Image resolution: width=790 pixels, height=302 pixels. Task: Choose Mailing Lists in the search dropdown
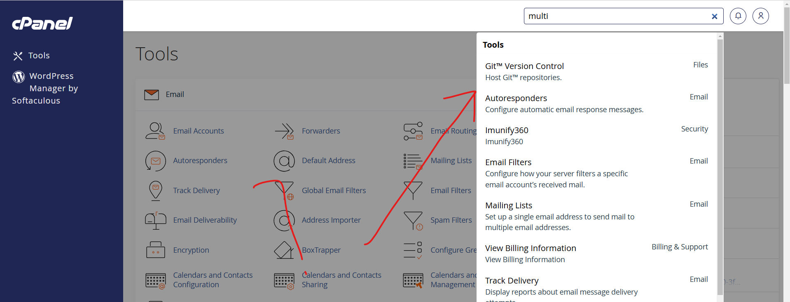[508, 205]
